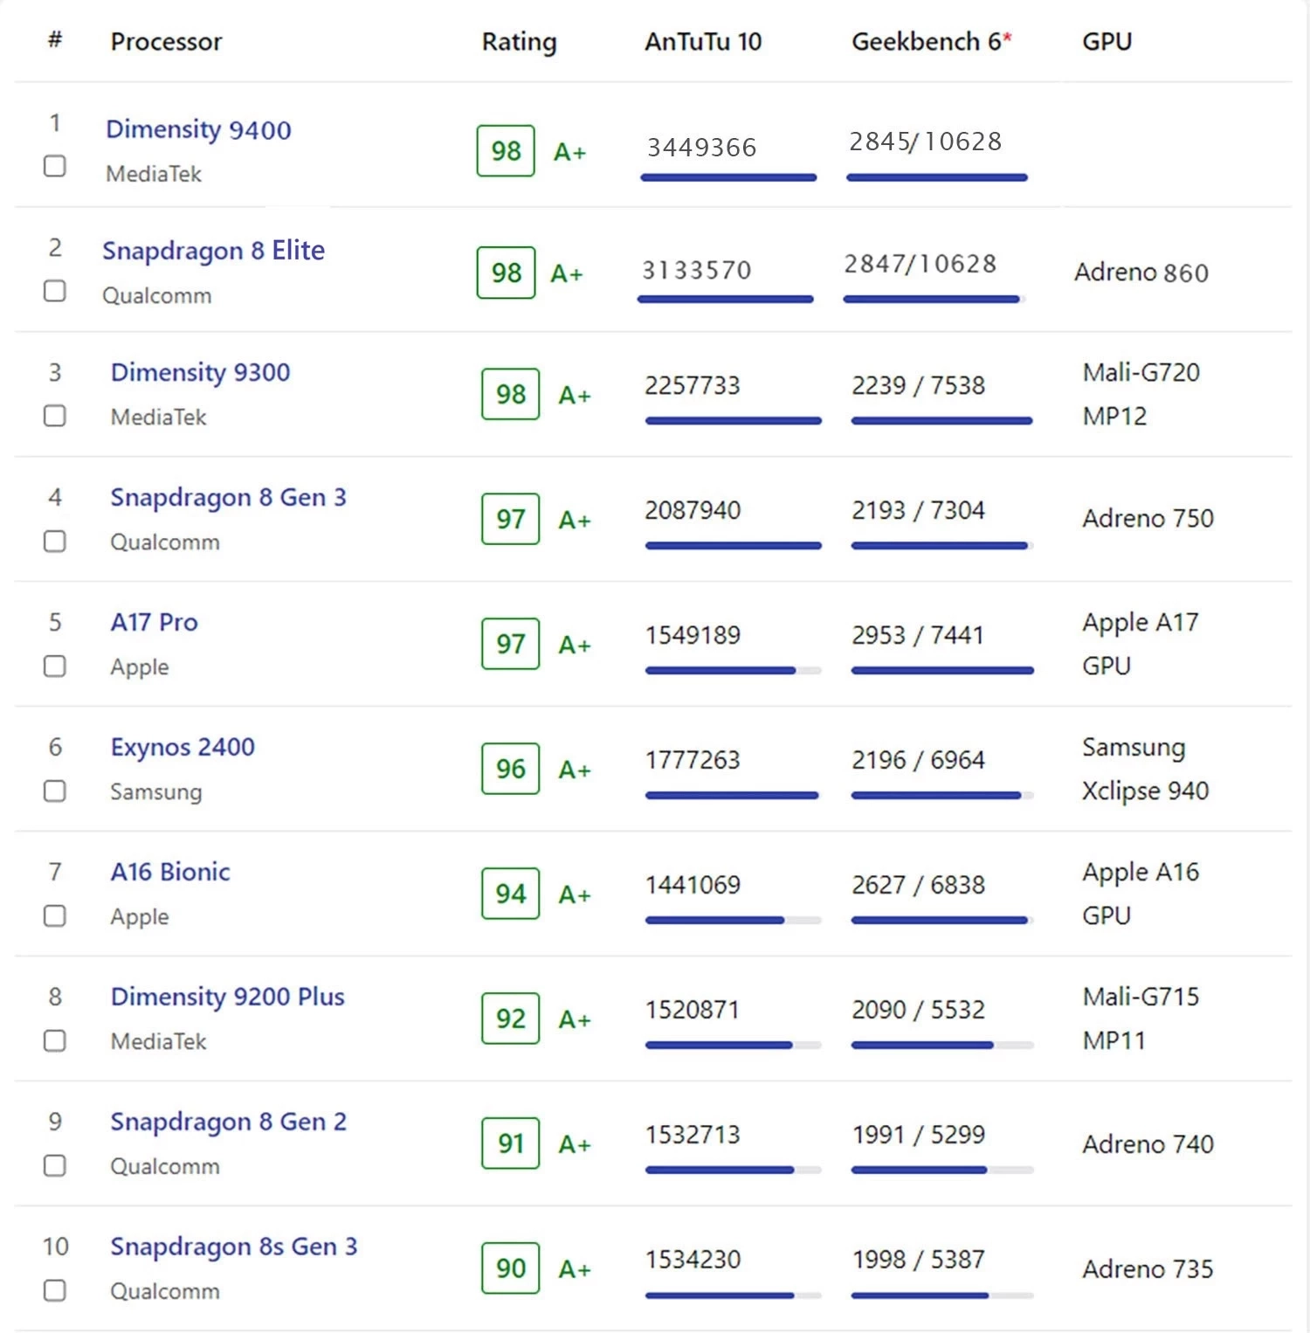
Task: Click the Geekbench score 2953 / 7441
Action: (918, 635)
